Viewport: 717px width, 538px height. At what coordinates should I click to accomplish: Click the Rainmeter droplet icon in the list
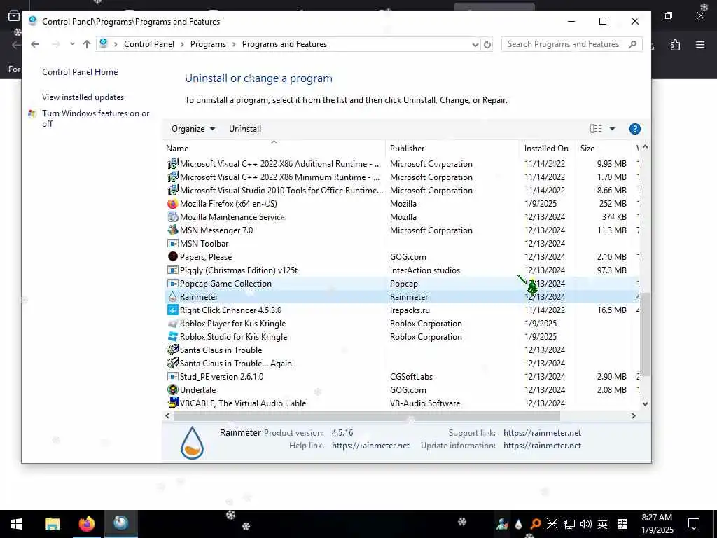172,296
